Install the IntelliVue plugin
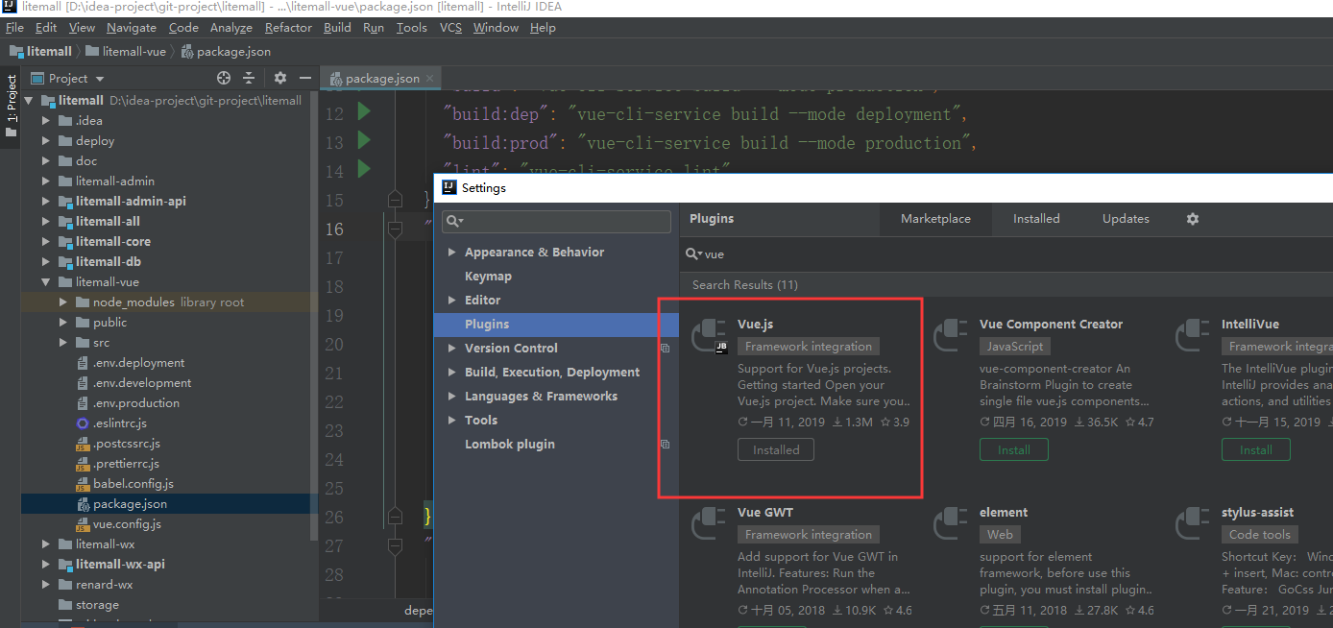Viewport: 1333px width, 628px height. pos(1256,449)
